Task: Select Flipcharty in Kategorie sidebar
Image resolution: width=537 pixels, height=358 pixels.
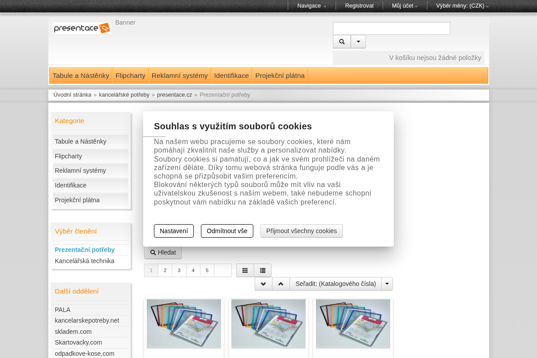Action: click(x=90, y=156)
